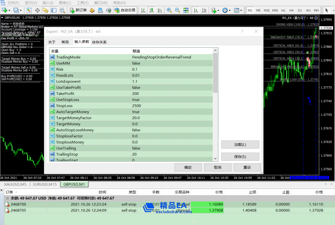This screenshot has width=335, height=225.
Task: Click the zoom out magnifier icon
Action: pos(177,10)
